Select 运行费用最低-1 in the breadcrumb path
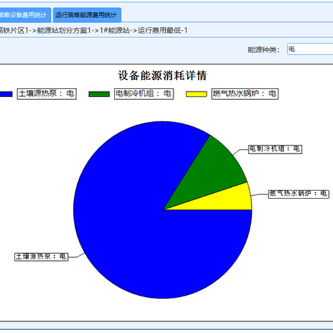The image size is (333, 333). pos(163,30)
